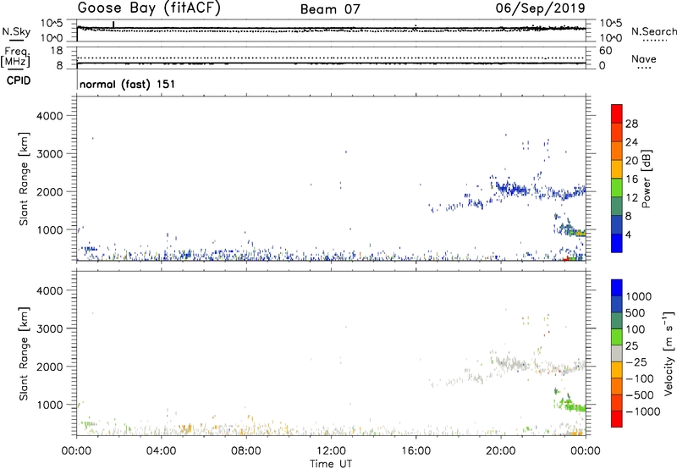Screen dimensions: 677x469
Task: Click the red top segment of Power colorbar
Action: (x=617, y=113)
